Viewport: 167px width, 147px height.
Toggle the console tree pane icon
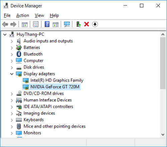[25, 24]
